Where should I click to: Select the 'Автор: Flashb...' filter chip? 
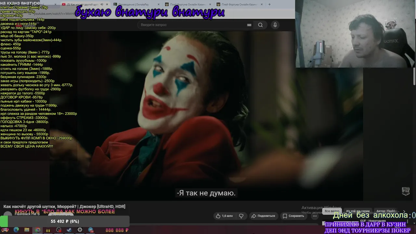[x=386, y=211]
